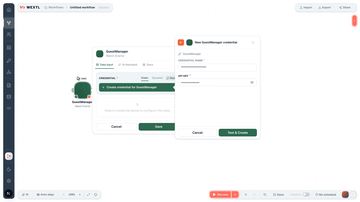Click Test & Create button
Viewport: 360px width, 202px height.
coord(238,133)
